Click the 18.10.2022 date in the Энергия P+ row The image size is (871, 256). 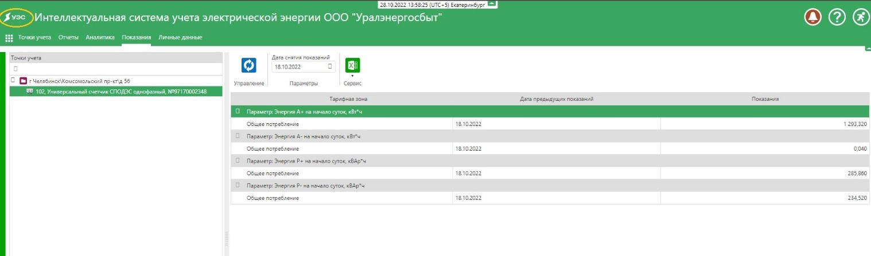pos(468,174)
